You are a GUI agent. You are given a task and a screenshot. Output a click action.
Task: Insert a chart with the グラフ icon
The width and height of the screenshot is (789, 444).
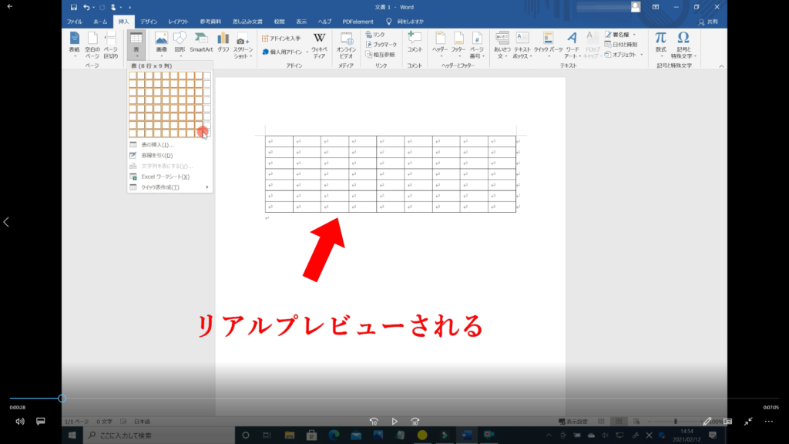click(223, 42)
